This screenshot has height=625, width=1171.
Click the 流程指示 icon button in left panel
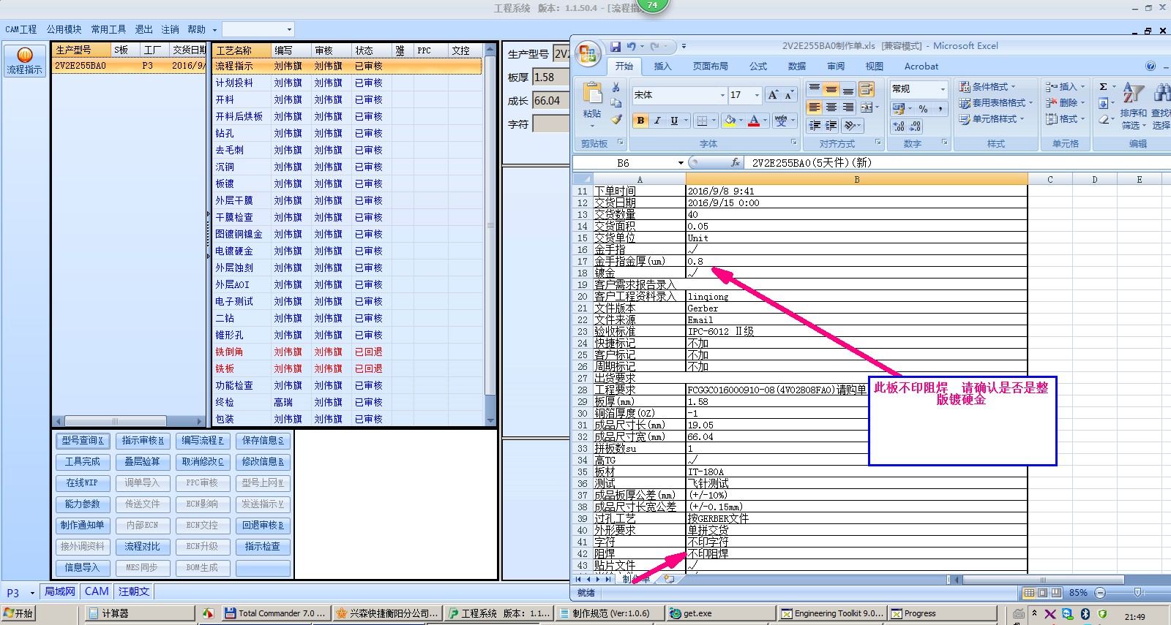(x=25, y=61)
